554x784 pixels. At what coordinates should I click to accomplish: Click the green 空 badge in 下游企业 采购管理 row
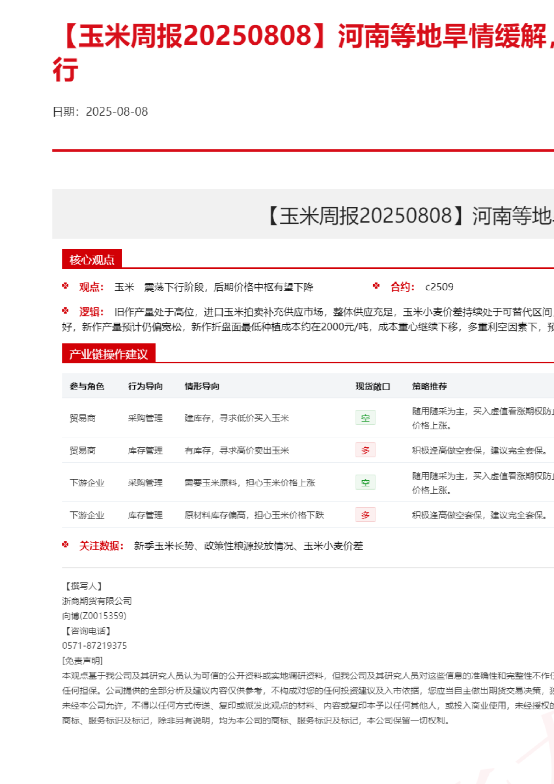[x=365, y=483]
